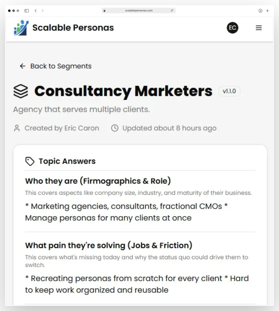Screen dimensions: 279x311
Task: Click the person icon before Created by Eric Caron
Action: [17, 128]
